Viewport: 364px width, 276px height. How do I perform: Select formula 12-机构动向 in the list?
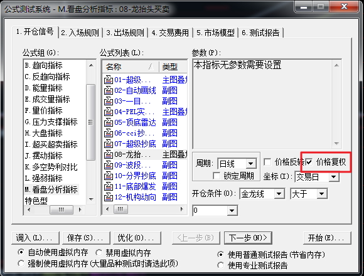click(x=135, y=197)
